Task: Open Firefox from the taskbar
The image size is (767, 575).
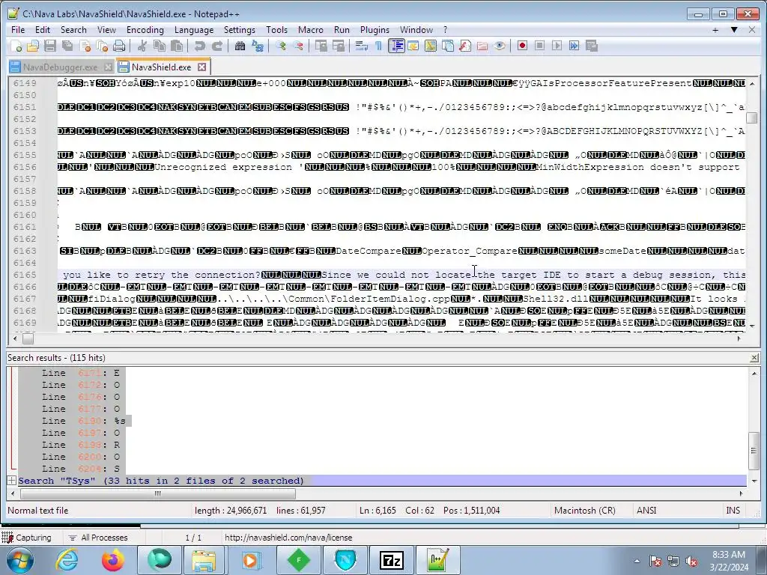Action: point(113,560)
